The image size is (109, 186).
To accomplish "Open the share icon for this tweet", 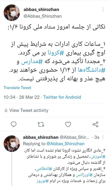I will 95,124.
